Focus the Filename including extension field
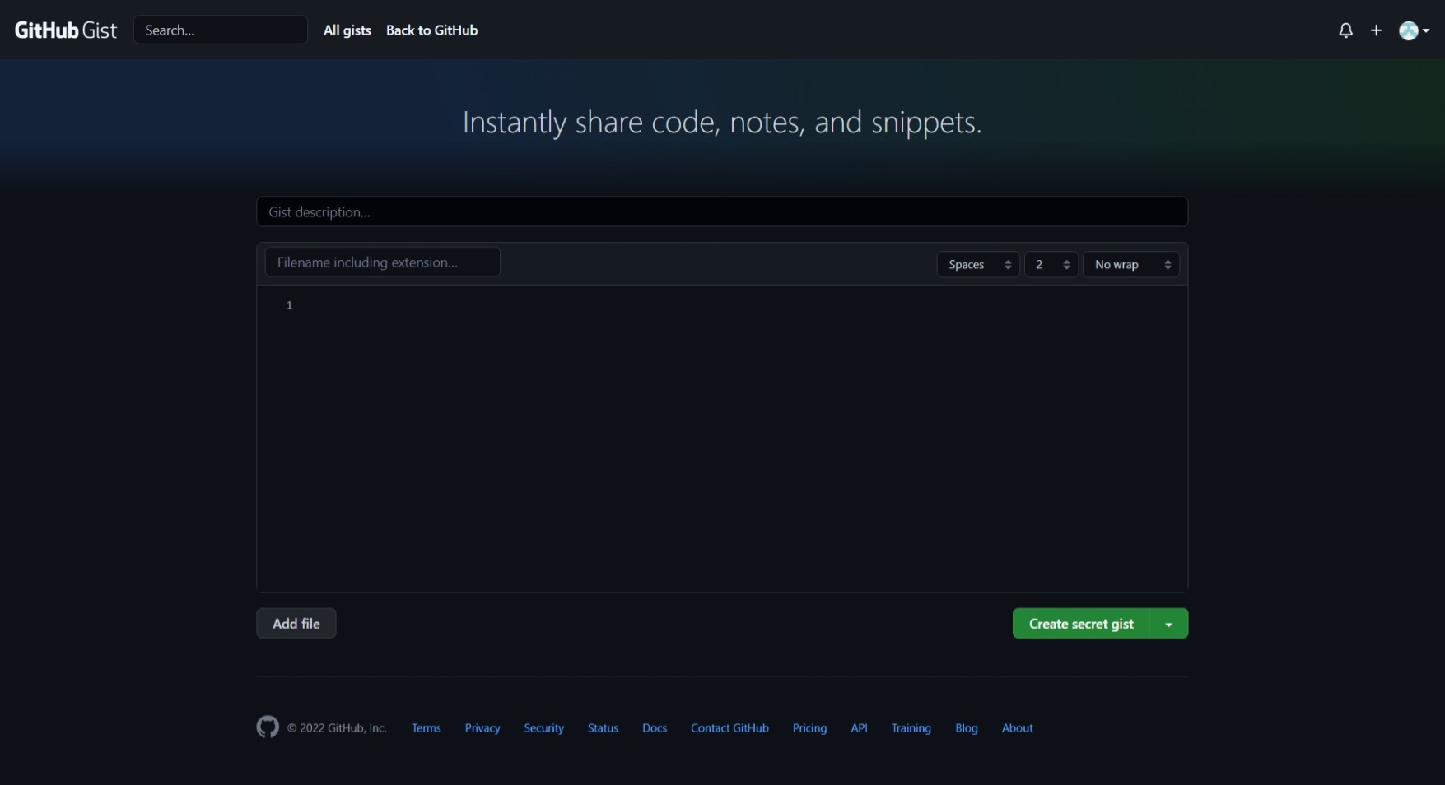 point(383,262)
